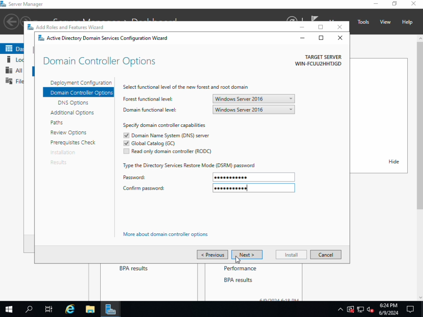This screenshot has height=317, width=423.
Task: Click the muted volume tray icon
Action: [370, 310]
